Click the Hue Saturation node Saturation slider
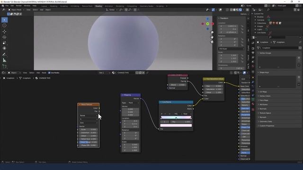Image resolution: width=303 pixels, height=170 pixels. 214,89
